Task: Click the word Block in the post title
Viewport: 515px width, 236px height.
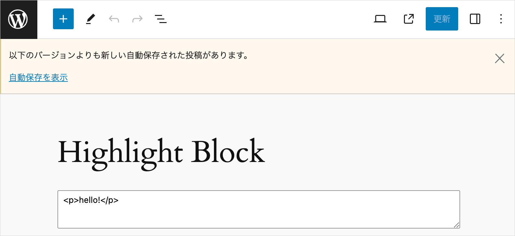Action: 228,152
